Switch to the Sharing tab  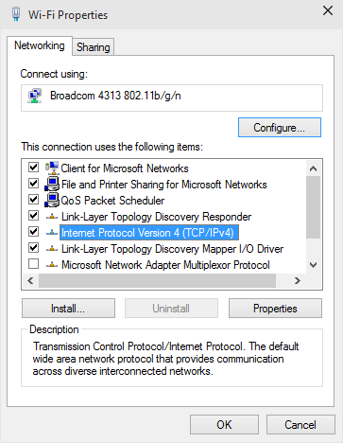(x=94, y=47)
